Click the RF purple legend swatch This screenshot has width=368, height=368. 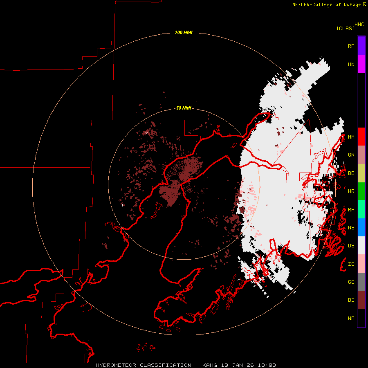pyautogui.click(x=361, y=46)
